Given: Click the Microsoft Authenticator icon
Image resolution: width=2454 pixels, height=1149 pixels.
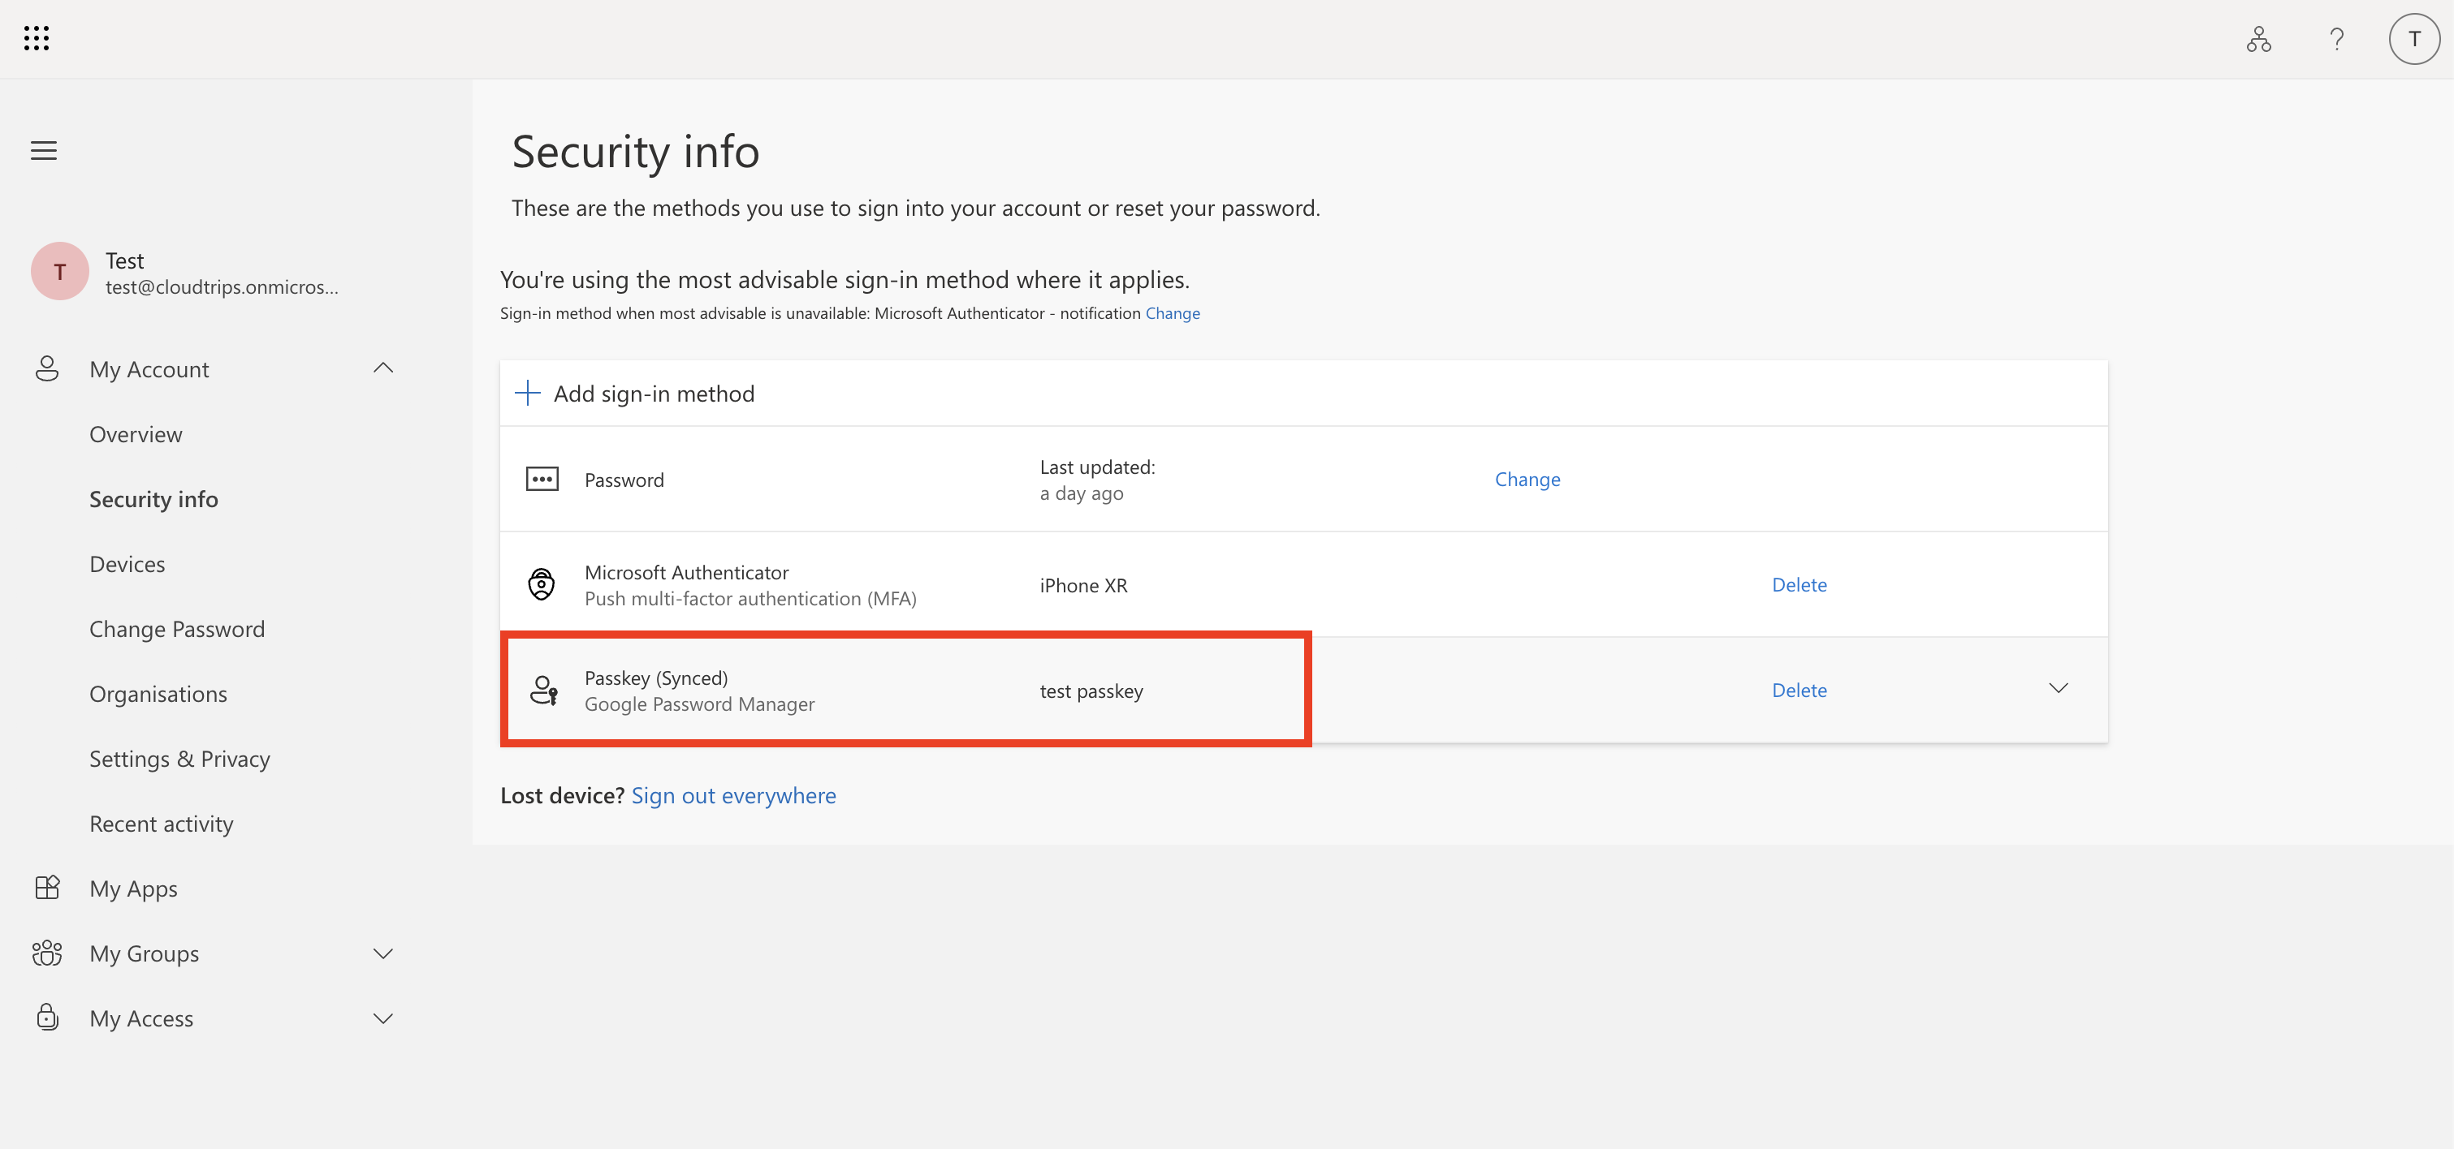Looking at the screenshot, I should [542, 583].
